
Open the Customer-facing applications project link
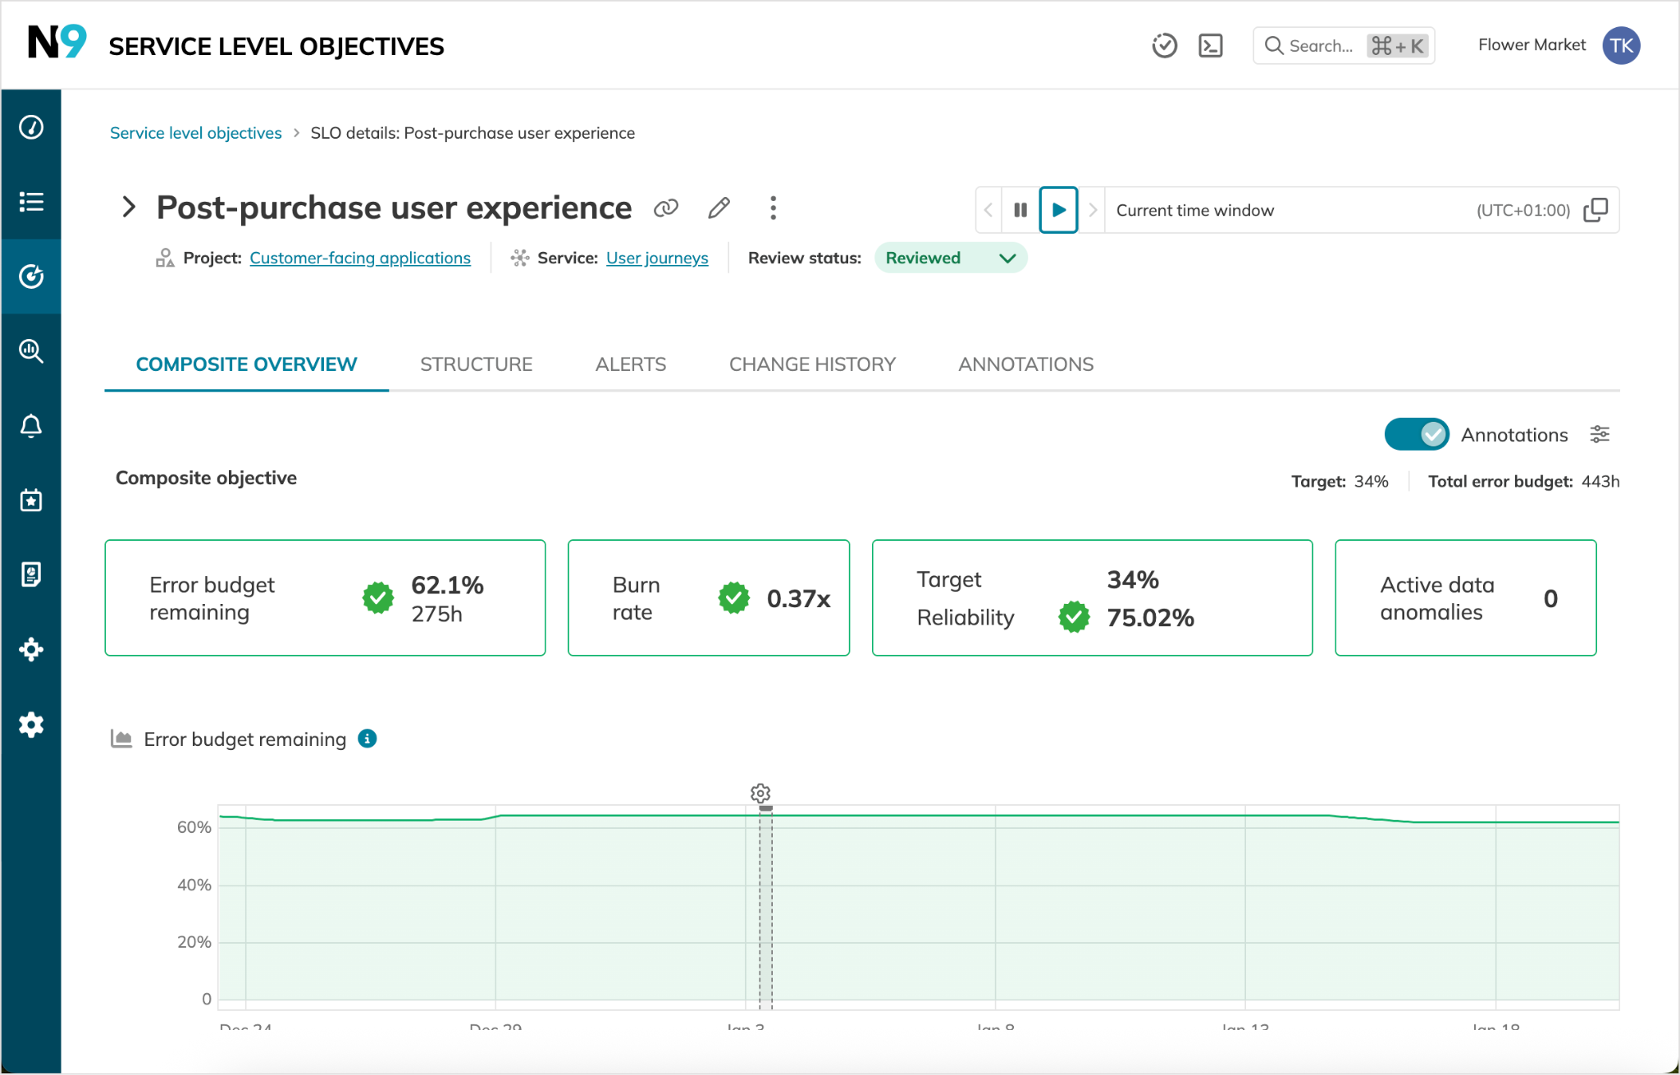[359, 258]
